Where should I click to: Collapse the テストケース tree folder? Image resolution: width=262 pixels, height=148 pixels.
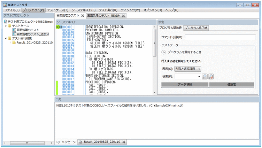pyautogui.click(x=6, y=26)
